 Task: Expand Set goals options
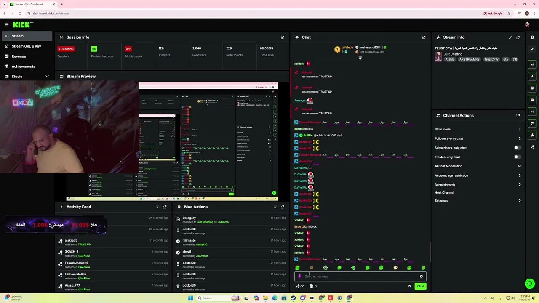519,201
